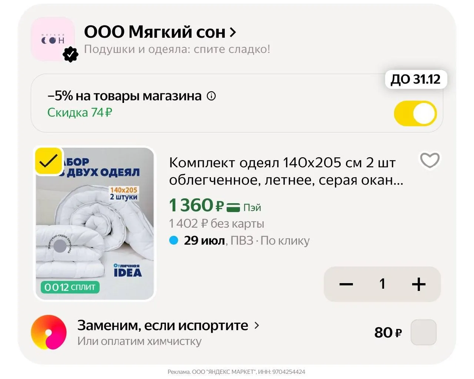Image resolution: width=474 pixels, height=379 pixels.
Task: Click the quantity value 1 field
Action: (x=382, y=284)
